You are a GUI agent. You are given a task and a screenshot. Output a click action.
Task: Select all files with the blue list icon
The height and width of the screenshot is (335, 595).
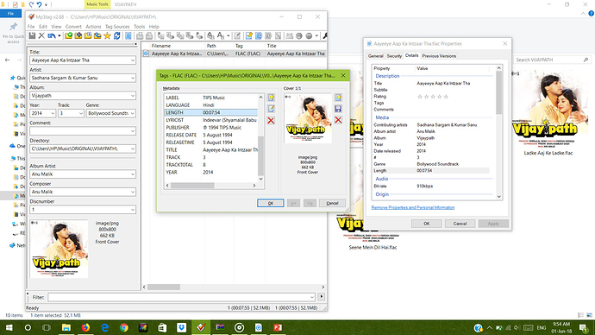pyautogui.click(x=128, y=35)
